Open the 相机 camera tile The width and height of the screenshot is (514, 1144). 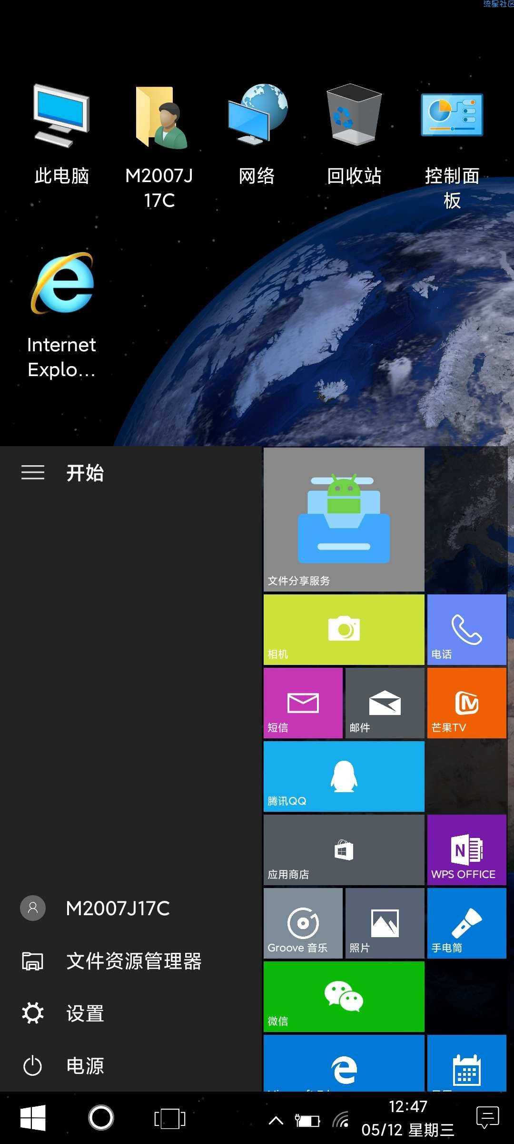pyautogui.click(x=344, y=630)
